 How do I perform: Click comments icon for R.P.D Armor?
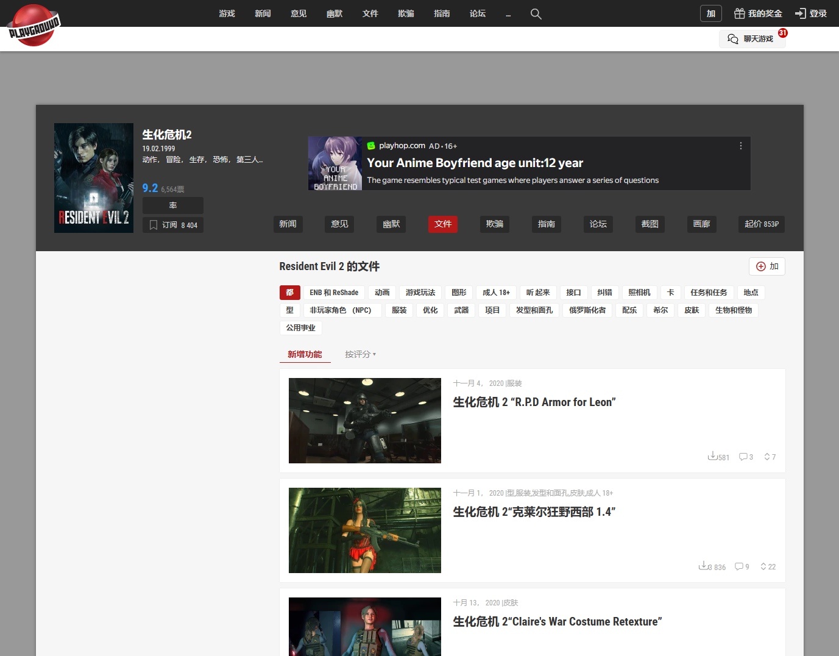click(x=743, y=457)
